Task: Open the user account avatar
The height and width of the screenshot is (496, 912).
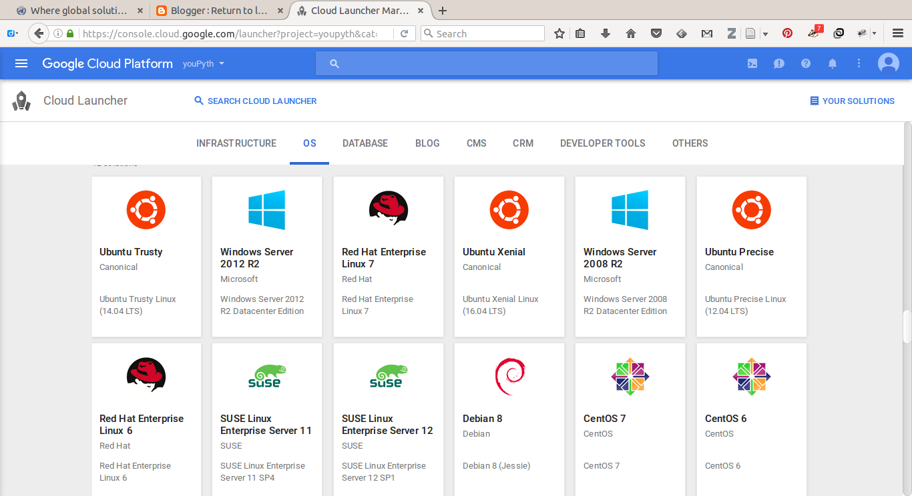Action: [x=889, y=63]
